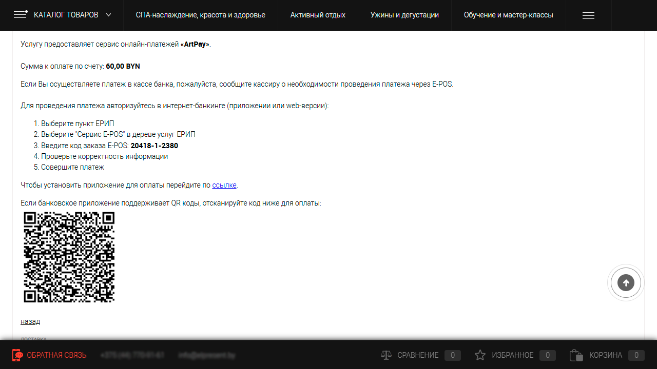The image size is (657, 369).
Task: Click the email address in bottom bar
Action: 207,355
